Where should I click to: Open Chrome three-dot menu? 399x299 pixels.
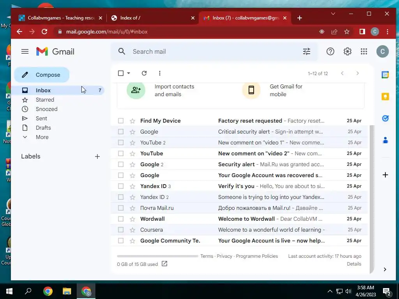(x=387, y=32)
